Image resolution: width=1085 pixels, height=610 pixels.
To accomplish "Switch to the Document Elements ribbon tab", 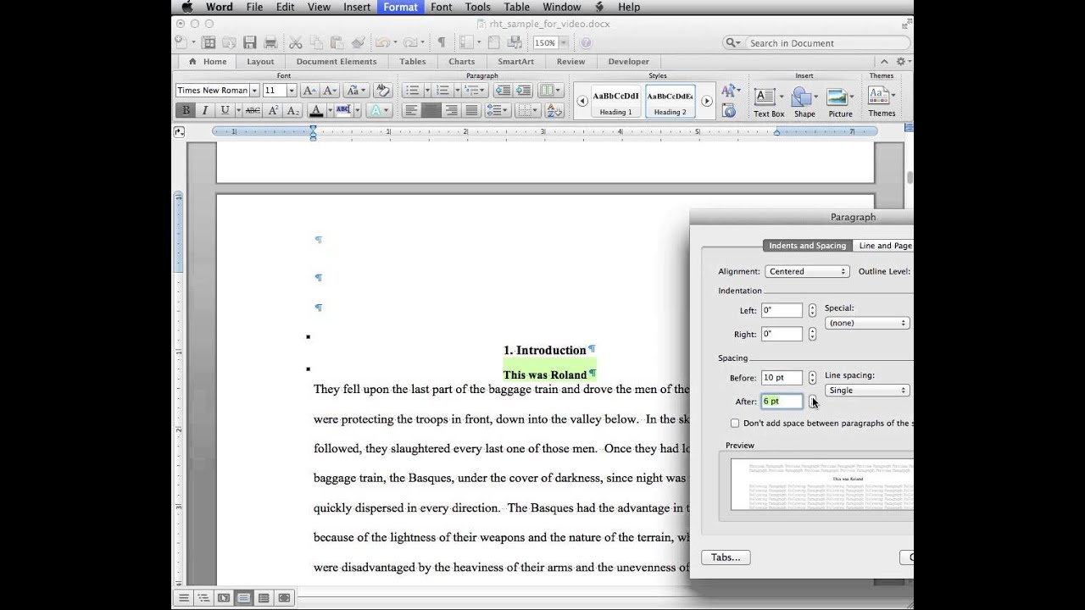I will [x=337, y=61].
